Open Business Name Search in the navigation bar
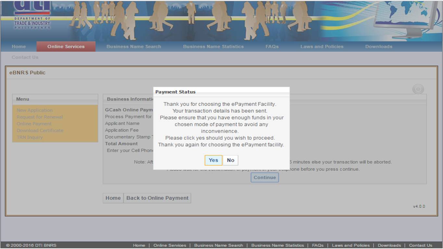 tap(133, 46)
